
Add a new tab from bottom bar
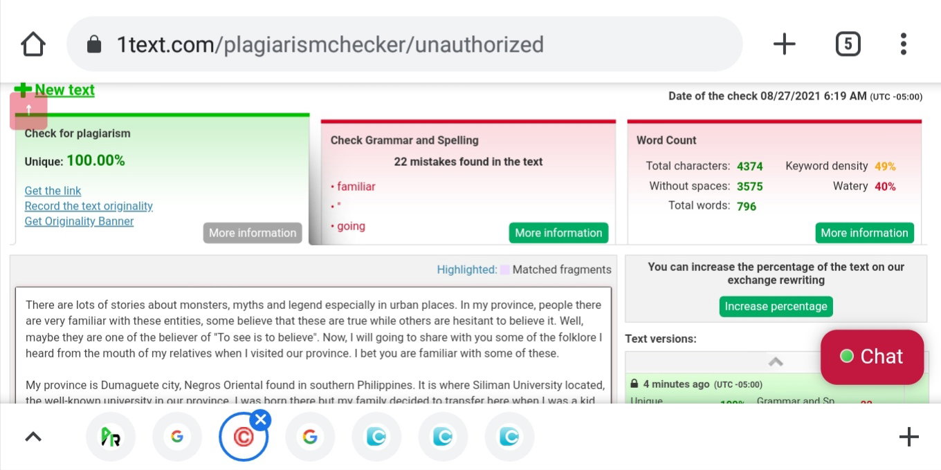tap(908, 437)
